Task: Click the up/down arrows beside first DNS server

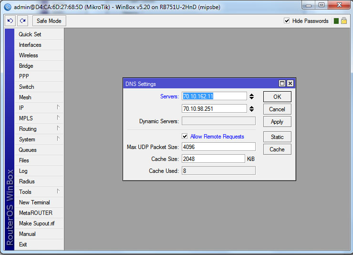Action: tap(251, 96)
